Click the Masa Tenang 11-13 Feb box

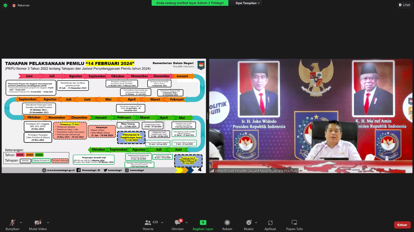[x=128, y=125]
